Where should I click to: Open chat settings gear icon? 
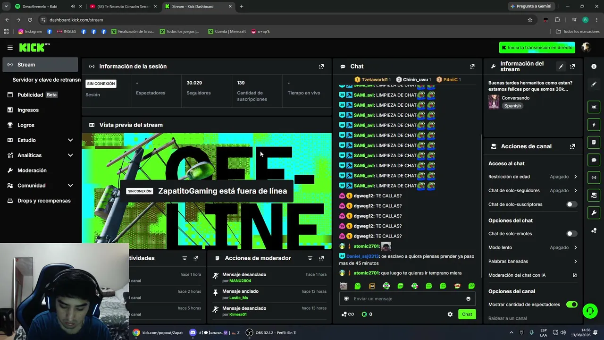(x=450, y=314)
